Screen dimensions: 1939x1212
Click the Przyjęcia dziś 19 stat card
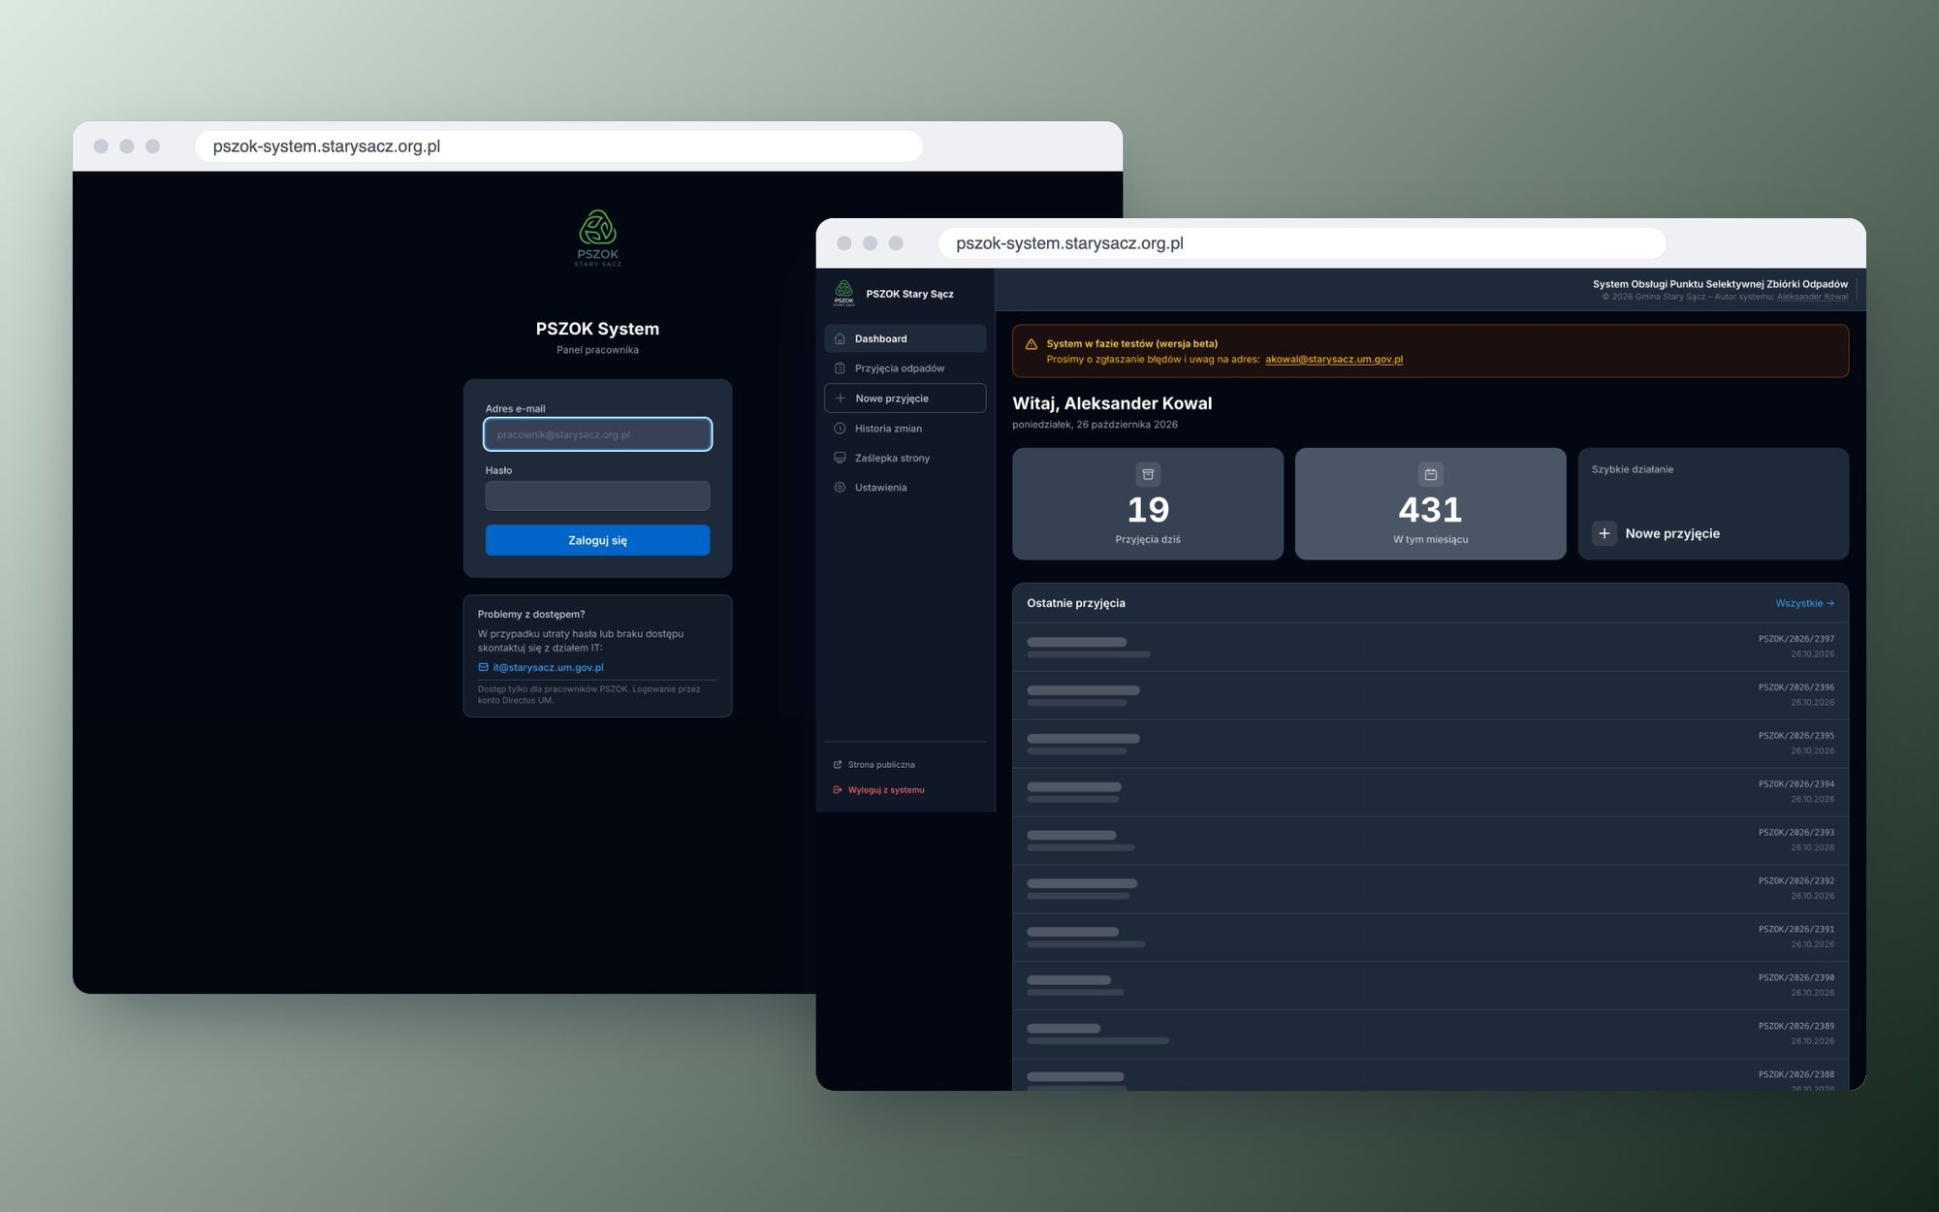pyautogui.click(x=1148, y=503)
